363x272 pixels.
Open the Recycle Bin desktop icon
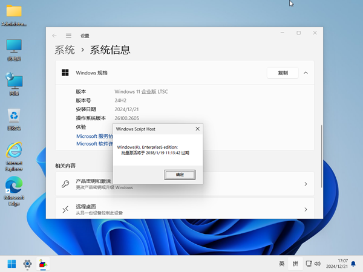(x=14, y=119)
